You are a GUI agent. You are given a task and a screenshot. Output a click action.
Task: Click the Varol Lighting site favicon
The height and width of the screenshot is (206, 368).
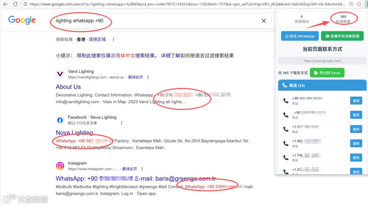[60, 74]
